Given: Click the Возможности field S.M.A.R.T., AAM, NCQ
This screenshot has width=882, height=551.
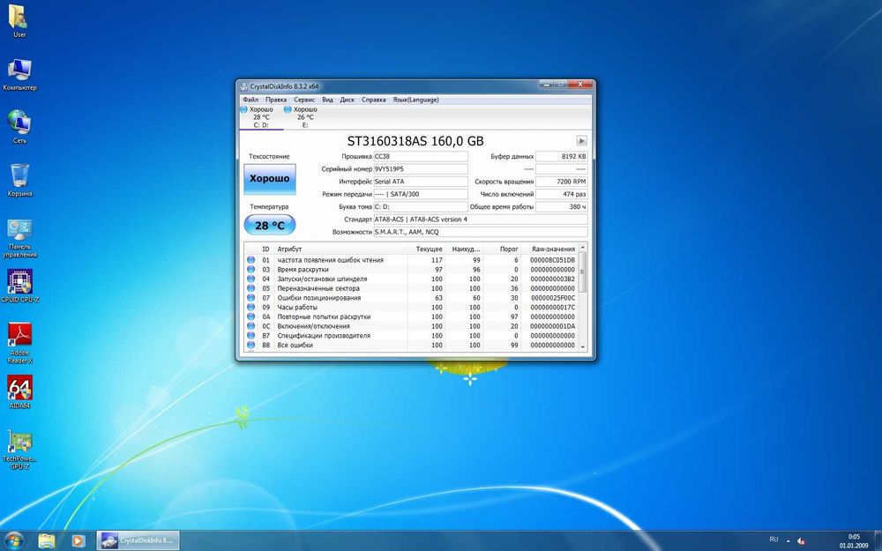Looking at the screenshot, I should tap(481, 232).
